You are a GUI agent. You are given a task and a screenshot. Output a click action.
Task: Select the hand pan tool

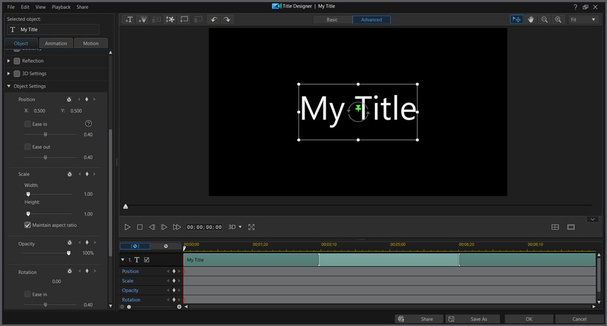click(530, 20)
